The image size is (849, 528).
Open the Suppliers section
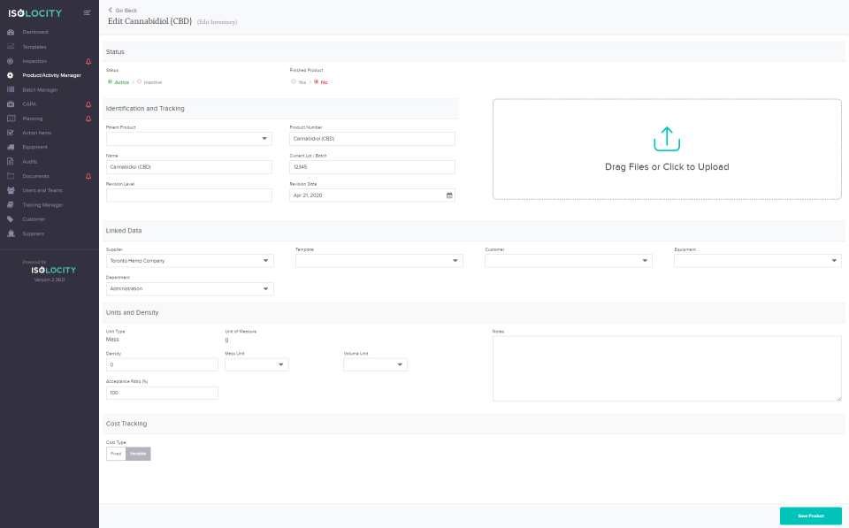35,233
